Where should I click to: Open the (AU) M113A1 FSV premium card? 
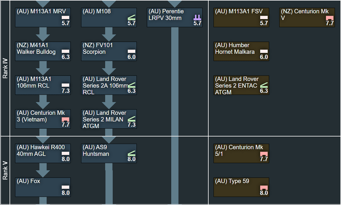[241, 17]
